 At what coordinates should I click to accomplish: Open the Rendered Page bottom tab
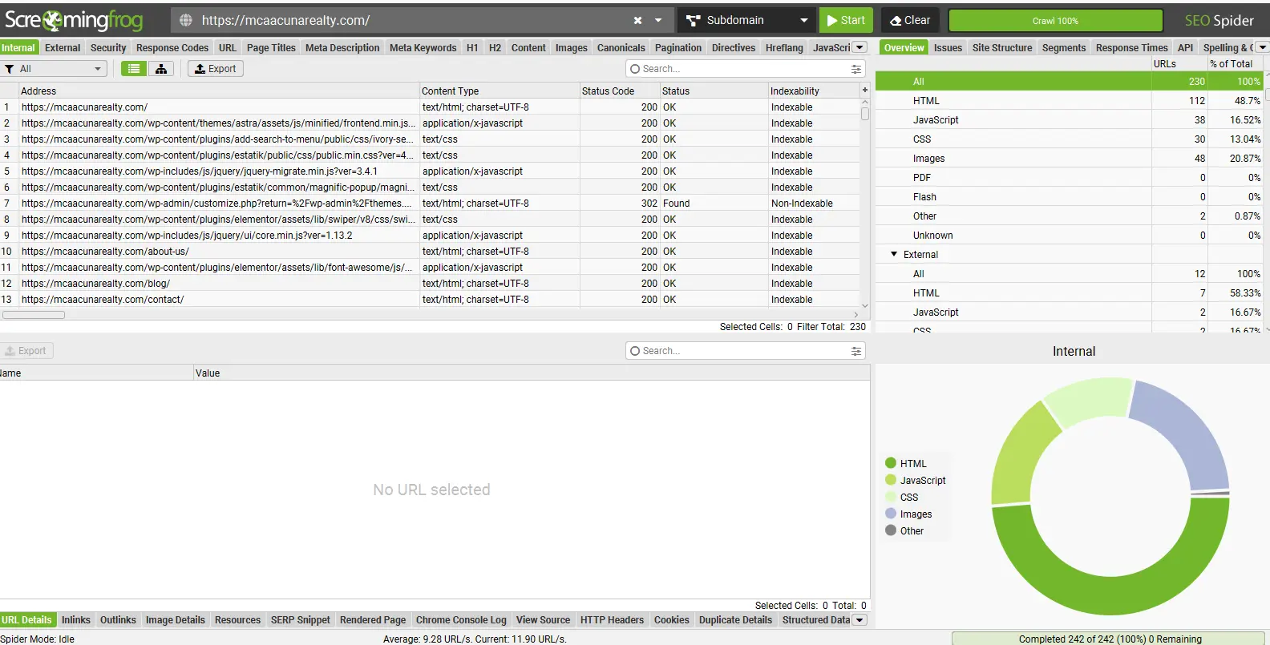(373, 620)
